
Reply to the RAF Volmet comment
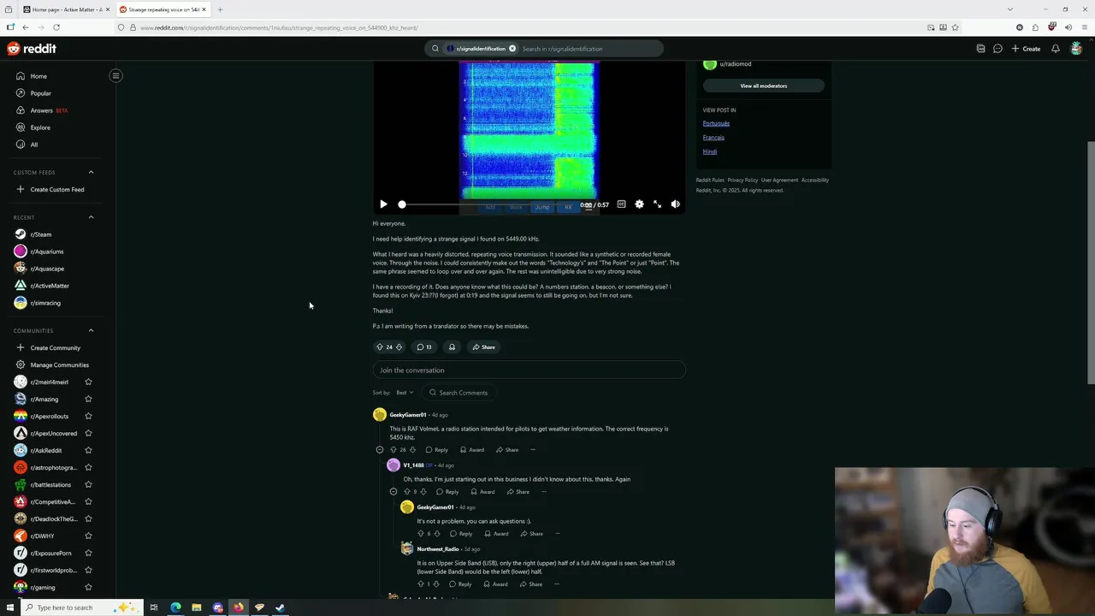[436, 450]
